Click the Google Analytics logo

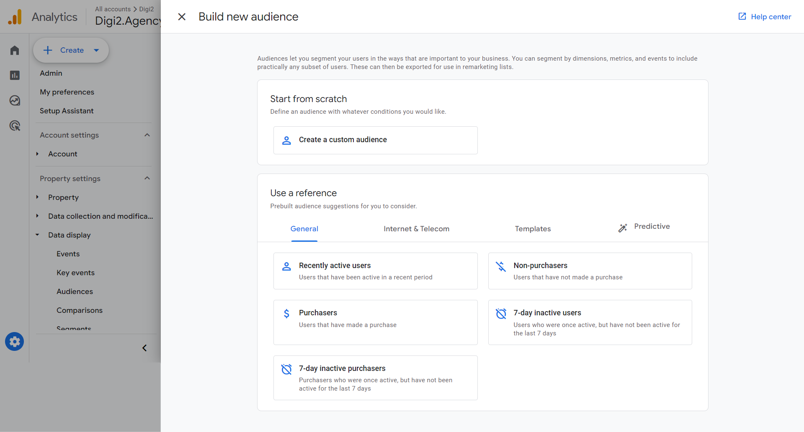coord(15,17)
